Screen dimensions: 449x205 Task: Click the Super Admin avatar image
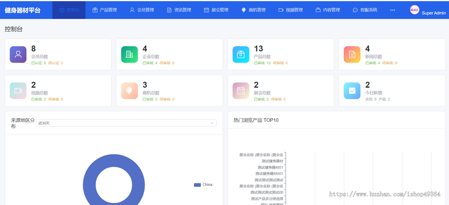click(415, 10)
